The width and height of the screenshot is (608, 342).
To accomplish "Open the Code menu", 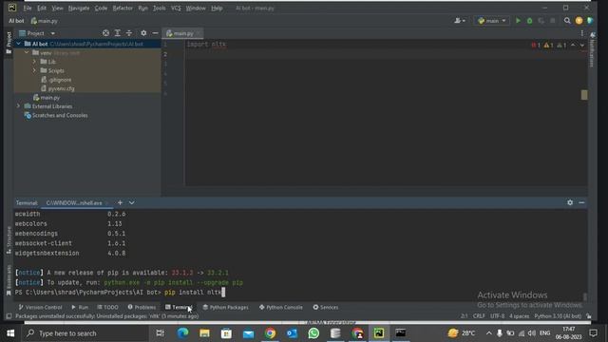I will tap(101, 9).
